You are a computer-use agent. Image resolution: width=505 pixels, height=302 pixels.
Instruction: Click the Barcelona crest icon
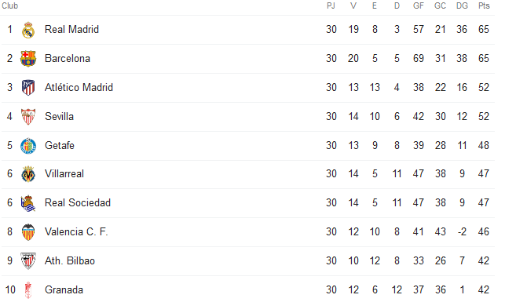coord(28,59)
